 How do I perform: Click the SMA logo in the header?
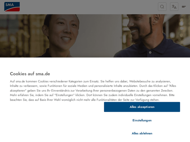(12, 7)
